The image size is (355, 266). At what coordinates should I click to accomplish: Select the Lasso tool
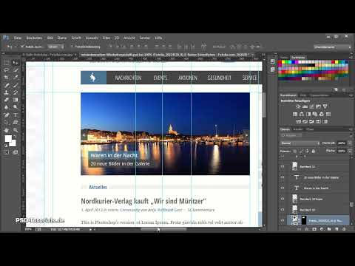tap(7, 70)
